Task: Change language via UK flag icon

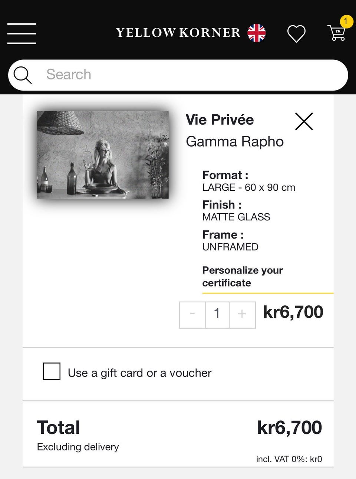Action: point(257,33)
